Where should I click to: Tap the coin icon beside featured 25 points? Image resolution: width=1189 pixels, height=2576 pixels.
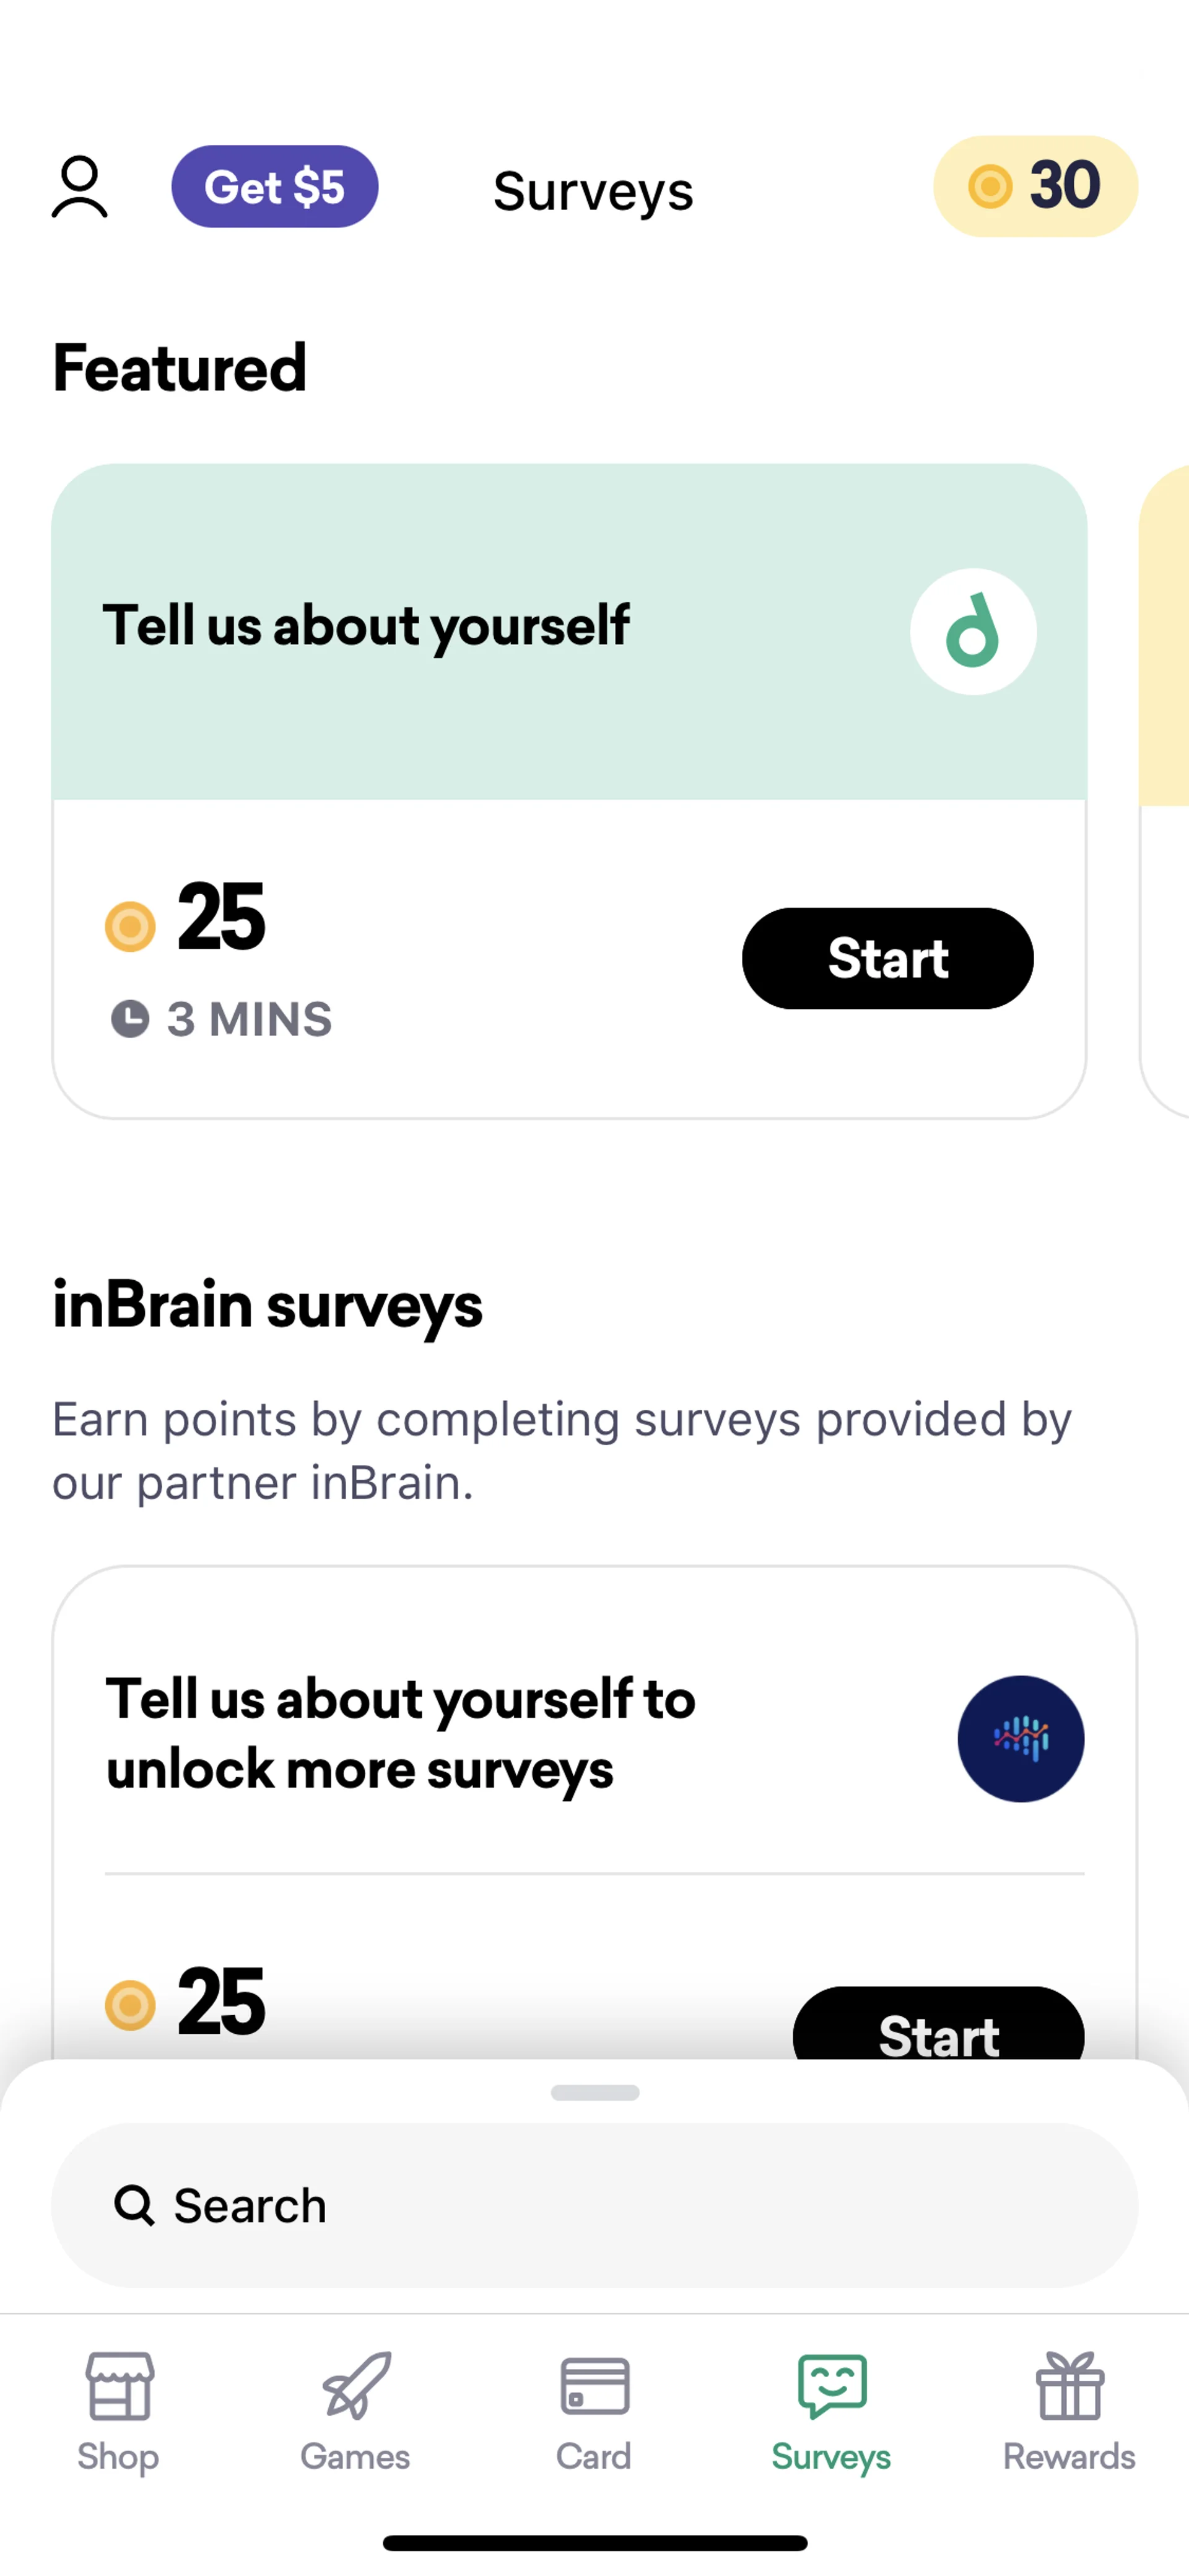coord(130,926)
